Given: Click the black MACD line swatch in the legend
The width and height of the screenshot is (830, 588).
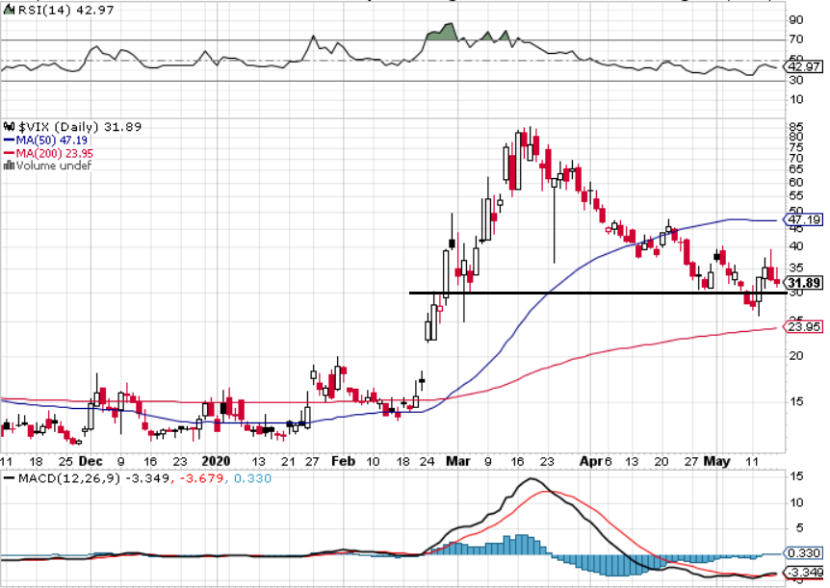Looking at the screenshot, I should click(9, 478).
